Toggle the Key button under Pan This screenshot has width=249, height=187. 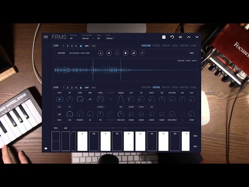pyautogui.click(x=70, y=107)
